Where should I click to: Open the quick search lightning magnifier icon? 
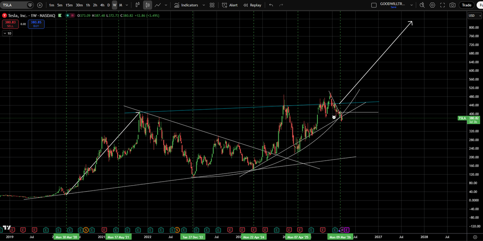click(x=422, y=5)
